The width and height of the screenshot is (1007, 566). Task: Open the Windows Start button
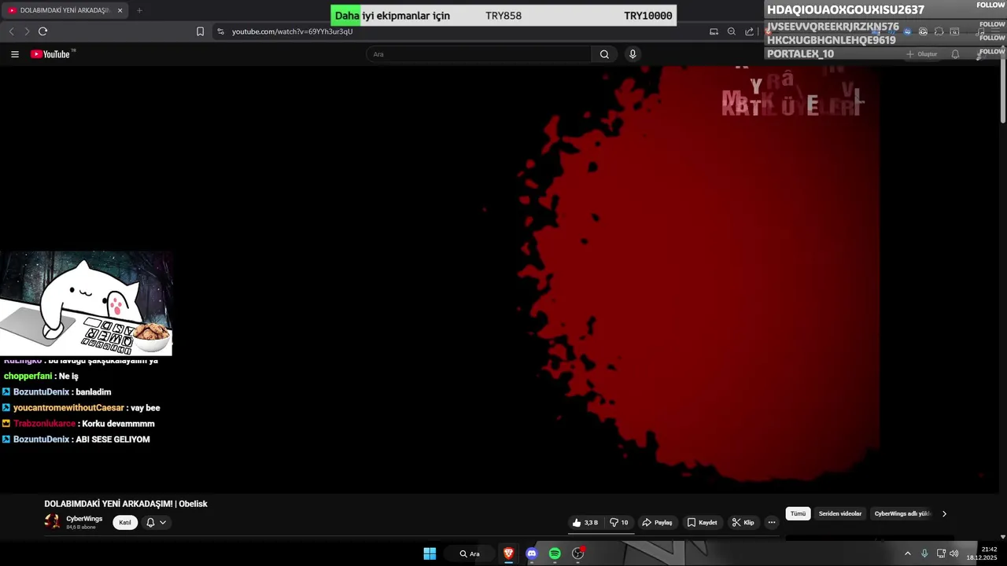pos(430,553)
